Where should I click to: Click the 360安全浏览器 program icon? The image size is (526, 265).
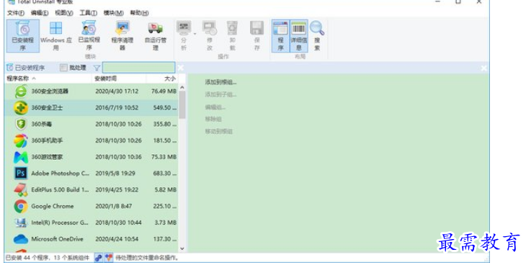[x=21, y=91]
